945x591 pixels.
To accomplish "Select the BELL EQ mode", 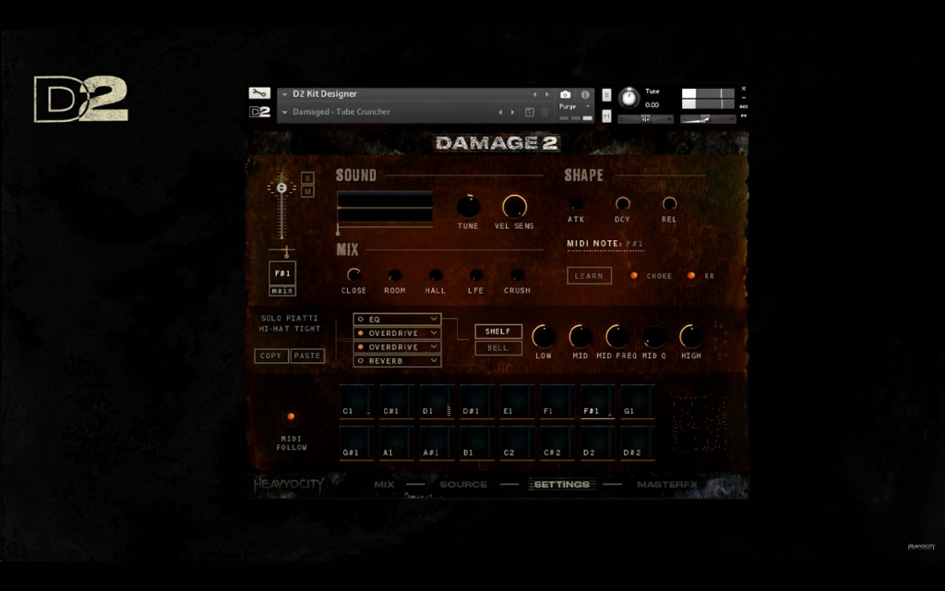I will point(497,348).
